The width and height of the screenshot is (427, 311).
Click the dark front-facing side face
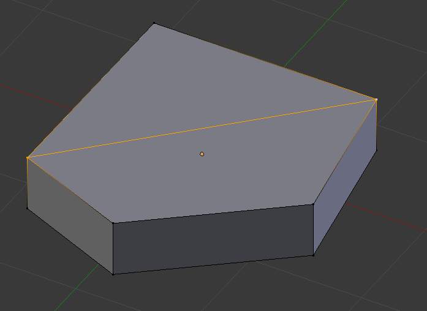point(213,239)
